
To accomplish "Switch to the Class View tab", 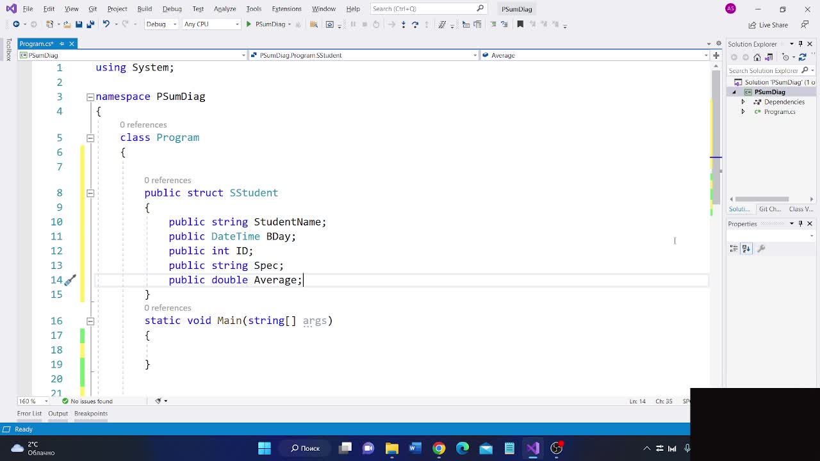I will pyautogui.click(x=801, y=209).
